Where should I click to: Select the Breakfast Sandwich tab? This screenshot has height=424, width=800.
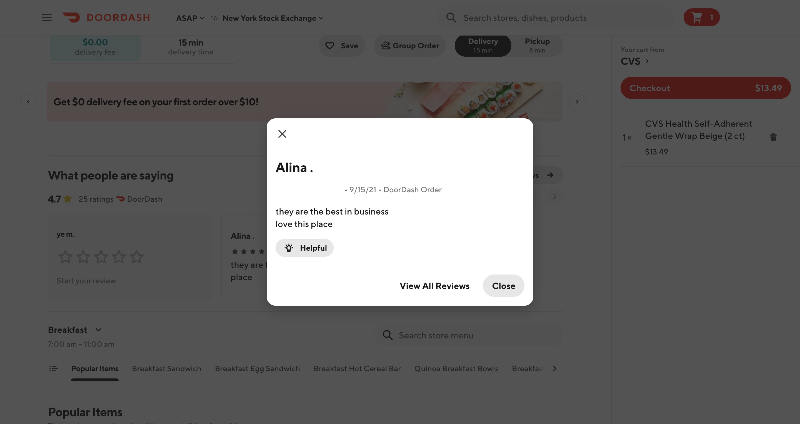point(166,368)
